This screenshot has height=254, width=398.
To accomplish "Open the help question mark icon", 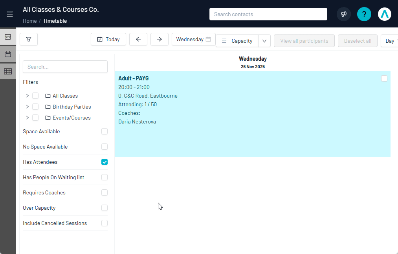I will point(364,14).
